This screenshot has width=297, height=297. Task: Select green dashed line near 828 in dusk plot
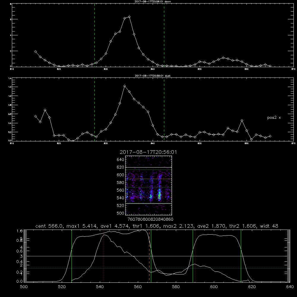[x=94, y=109]
